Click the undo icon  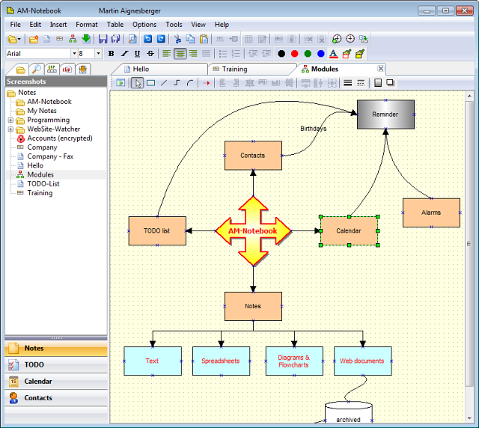(148, 39)
